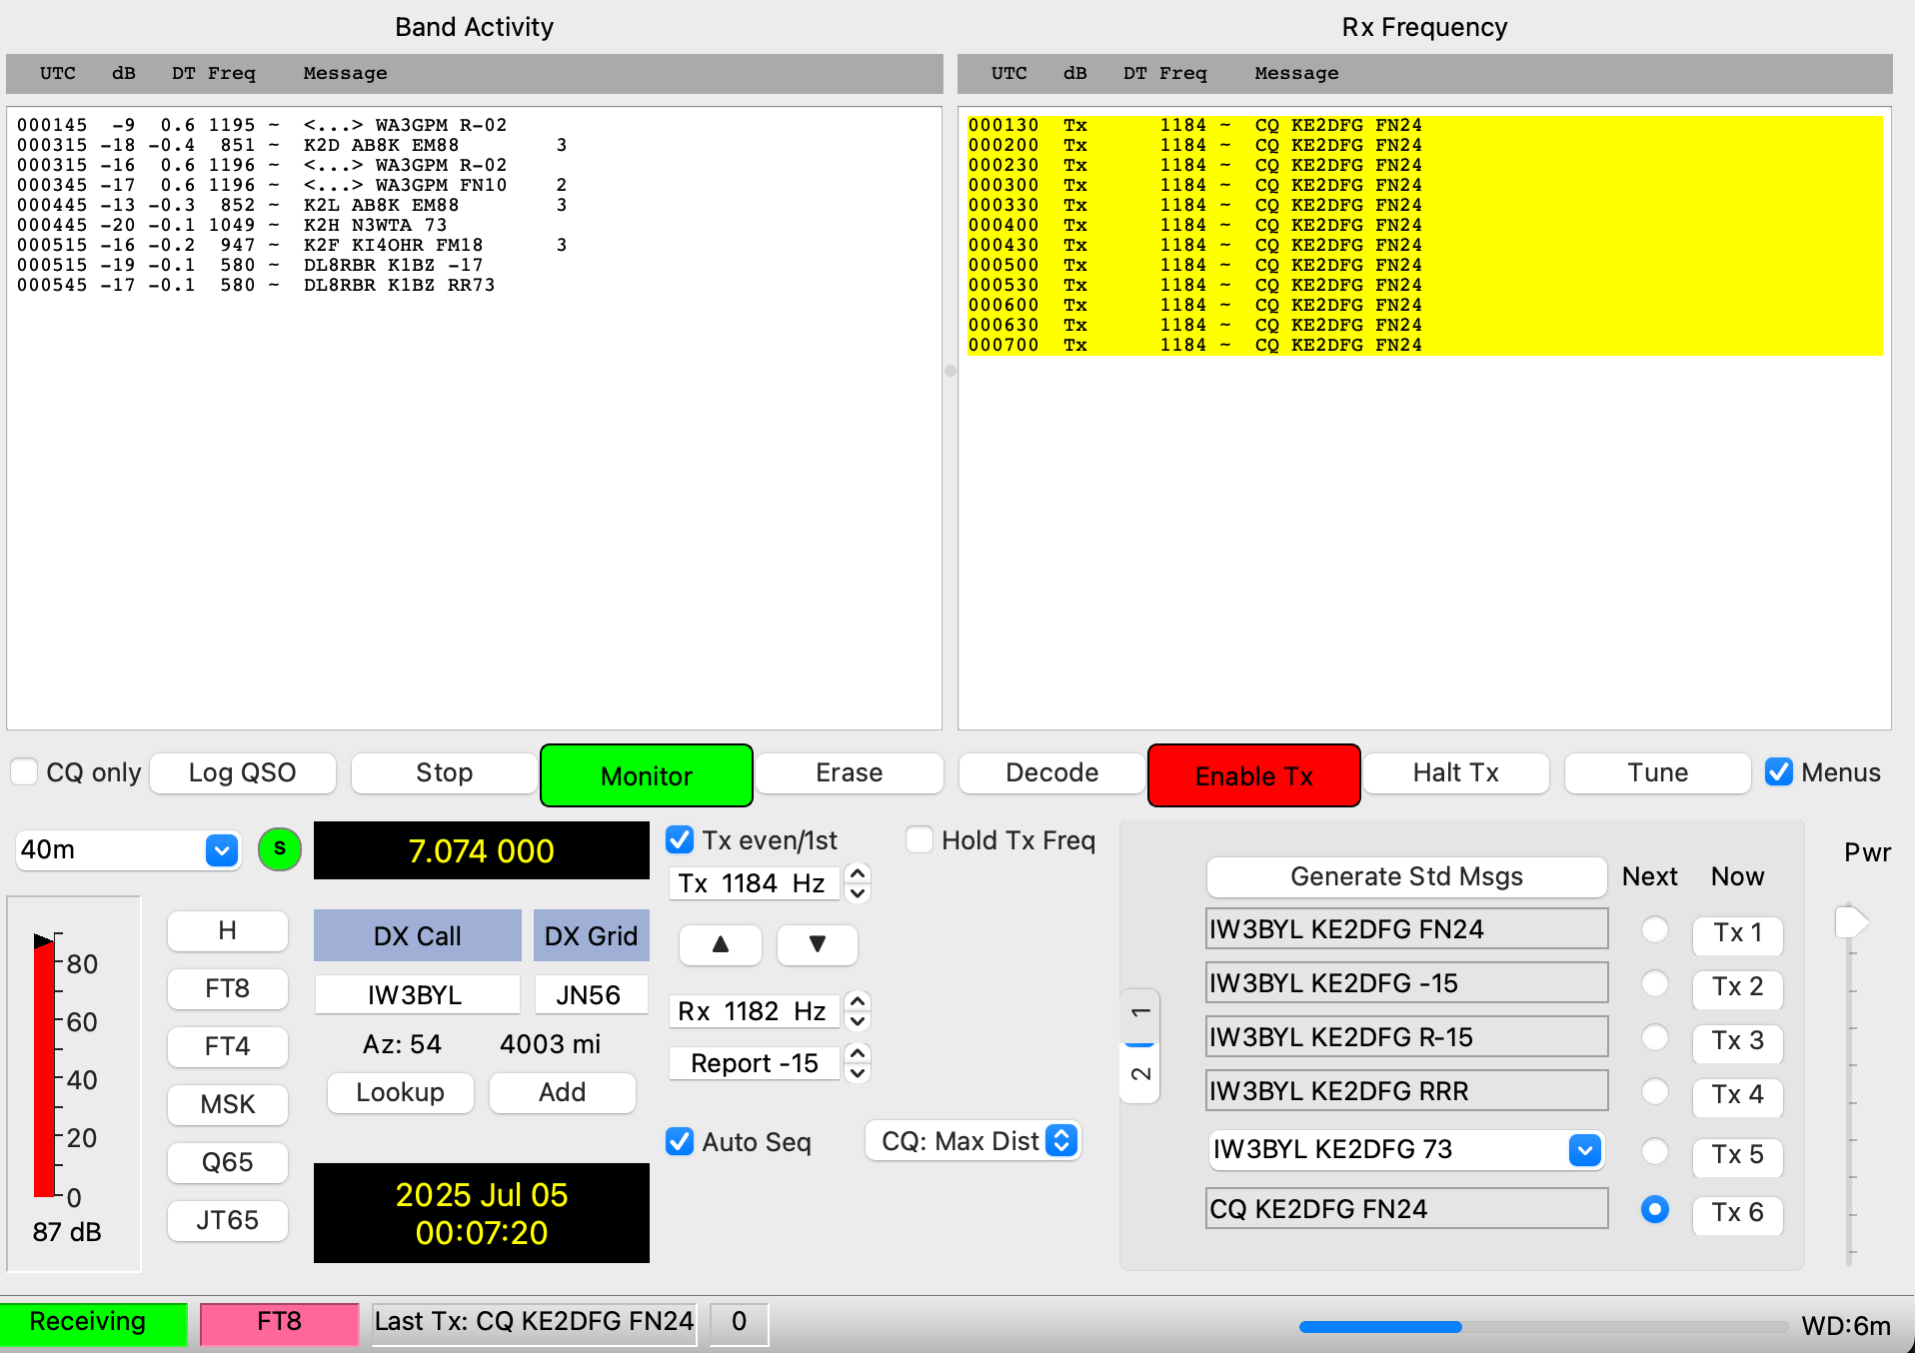The width and height of the screenshot is (1915, 1353).
Task: Click the Erase button
Action: tap(850, 772)
